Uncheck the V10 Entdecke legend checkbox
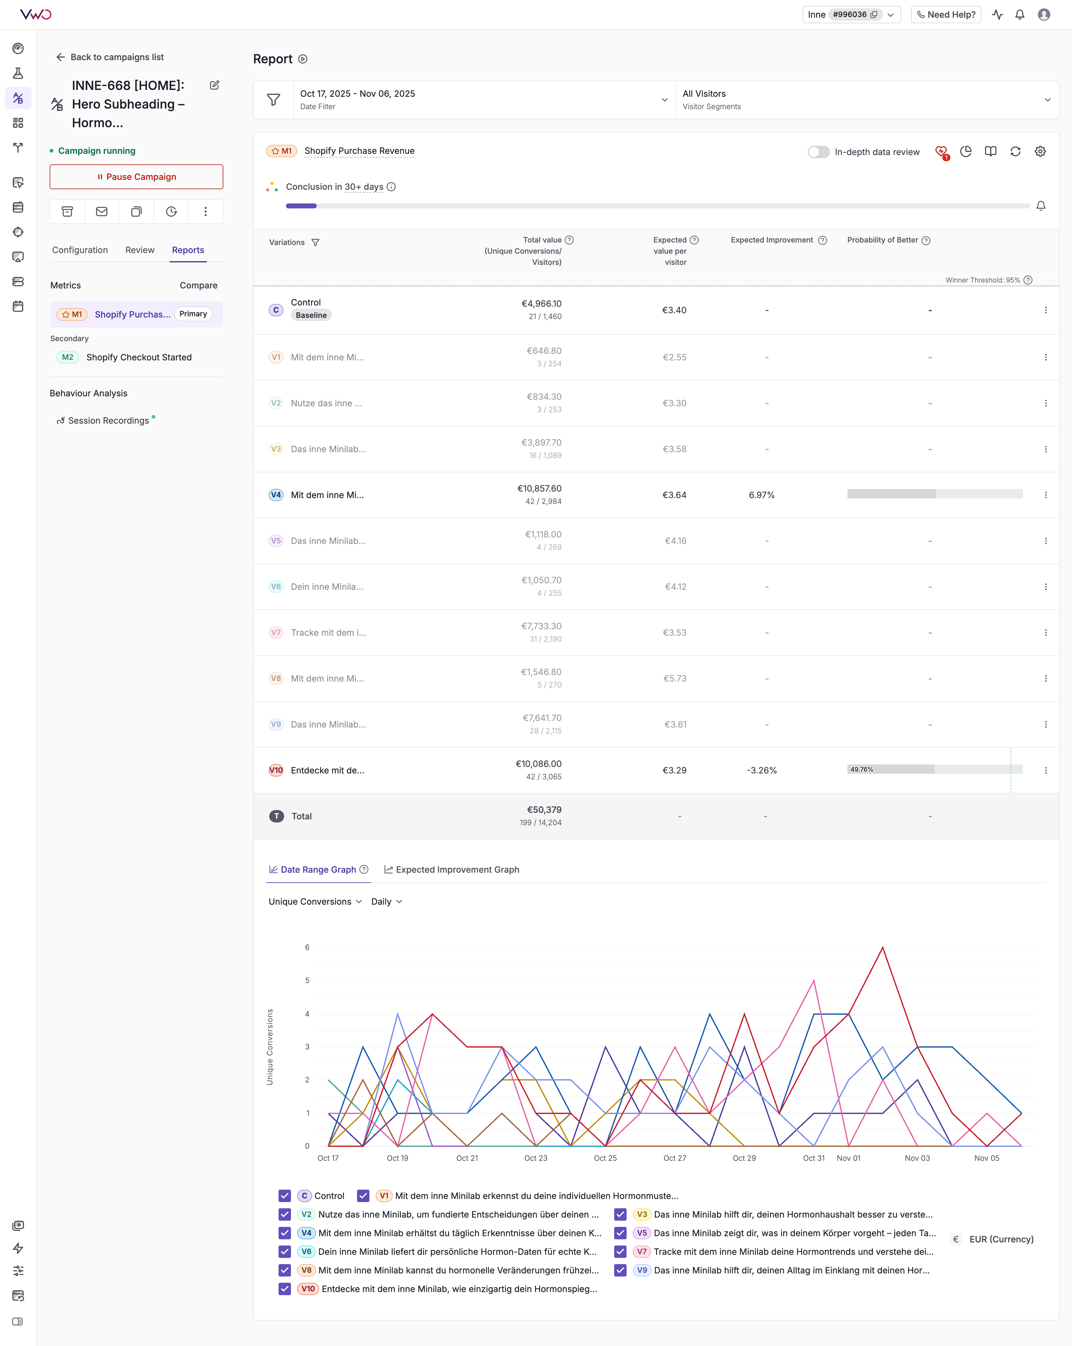1072x1346 pixels. pyautogui.click(x=285, y=1289)
